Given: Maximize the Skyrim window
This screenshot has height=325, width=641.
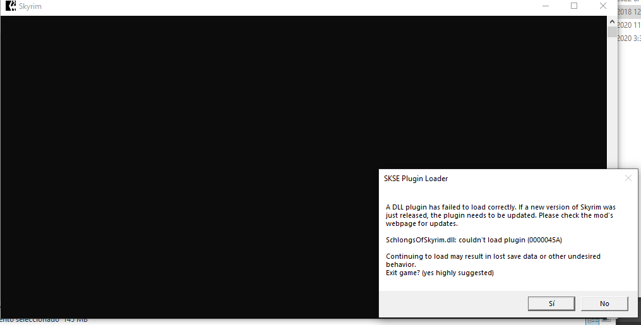Looking at the screenshot, I should pyautogui.click(x=574, y=6).
